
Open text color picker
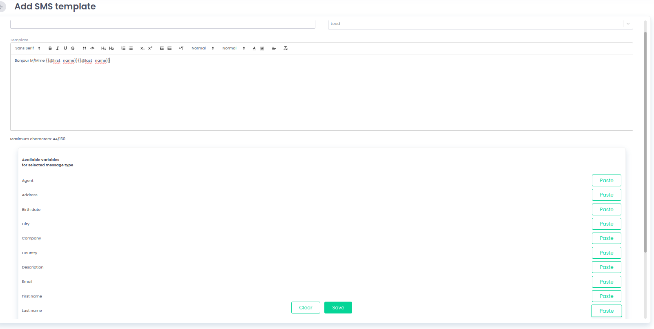pos(254,48)
